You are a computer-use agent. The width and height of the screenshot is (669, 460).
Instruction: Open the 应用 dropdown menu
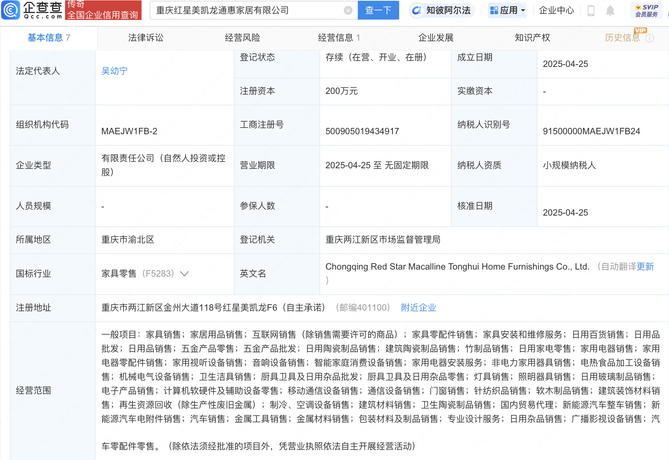507,10
